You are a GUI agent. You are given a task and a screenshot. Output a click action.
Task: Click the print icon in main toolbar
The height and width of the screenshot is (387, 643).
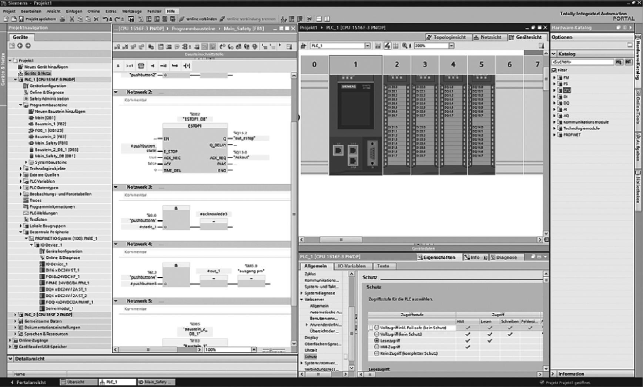(63, 19)
